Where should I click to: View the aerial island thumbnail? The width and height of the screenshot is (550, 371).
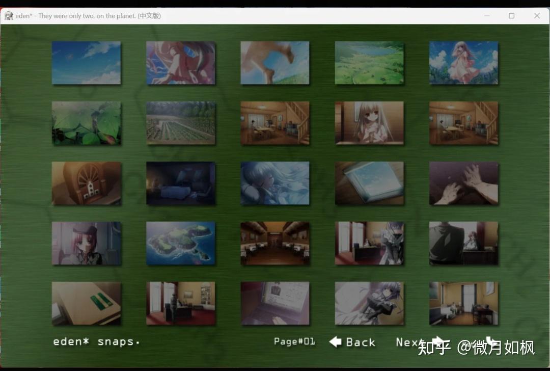[181, 244]
